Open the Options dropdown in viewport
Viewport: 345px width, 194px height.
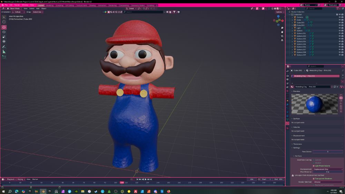coord(279,12)
